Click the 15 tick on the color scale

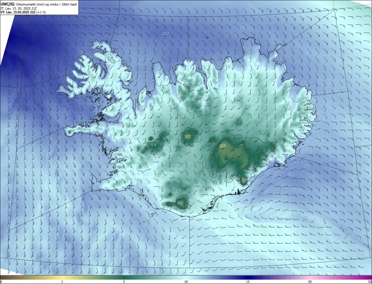248,282
